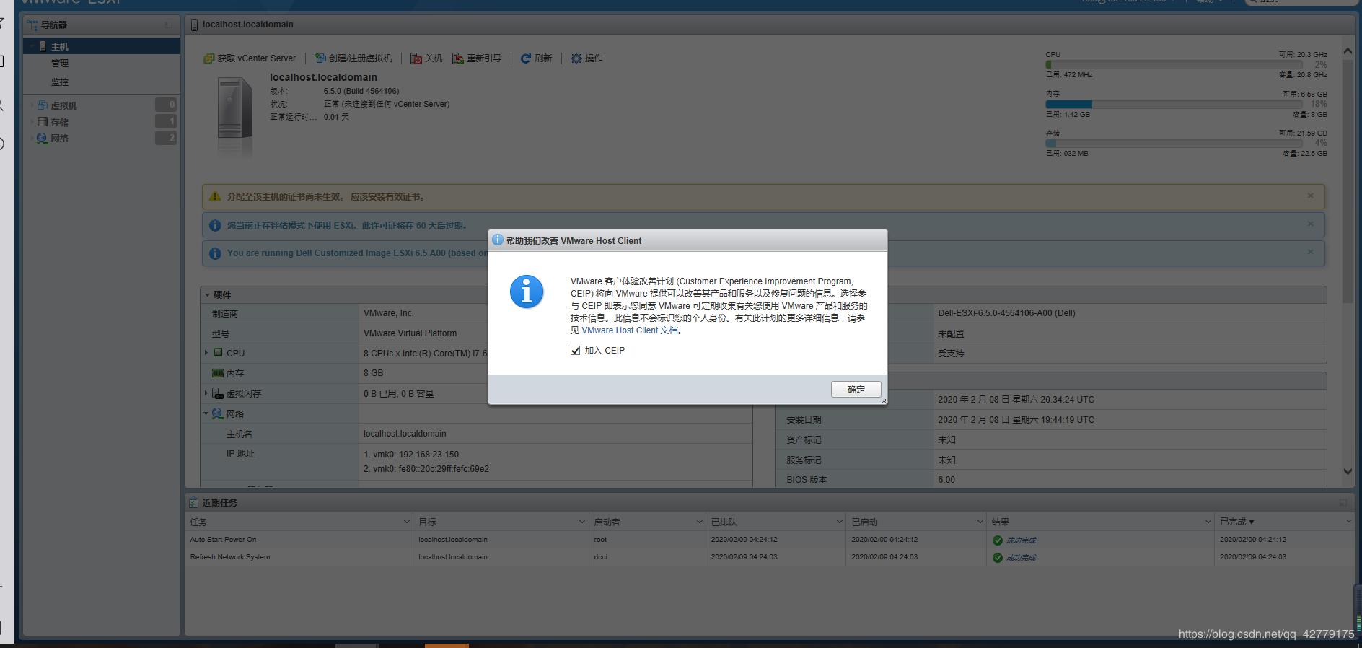The image size is (1362, 648).
Task: Click the CPU chip icon in hardware list
Action: click(x=218, y=353)
